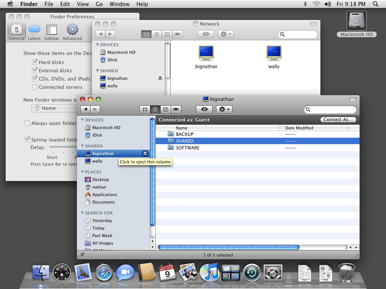The image size is (386, 289).
Task: Click spring-loaded Delay slider track
Action: tap(63, 147)
